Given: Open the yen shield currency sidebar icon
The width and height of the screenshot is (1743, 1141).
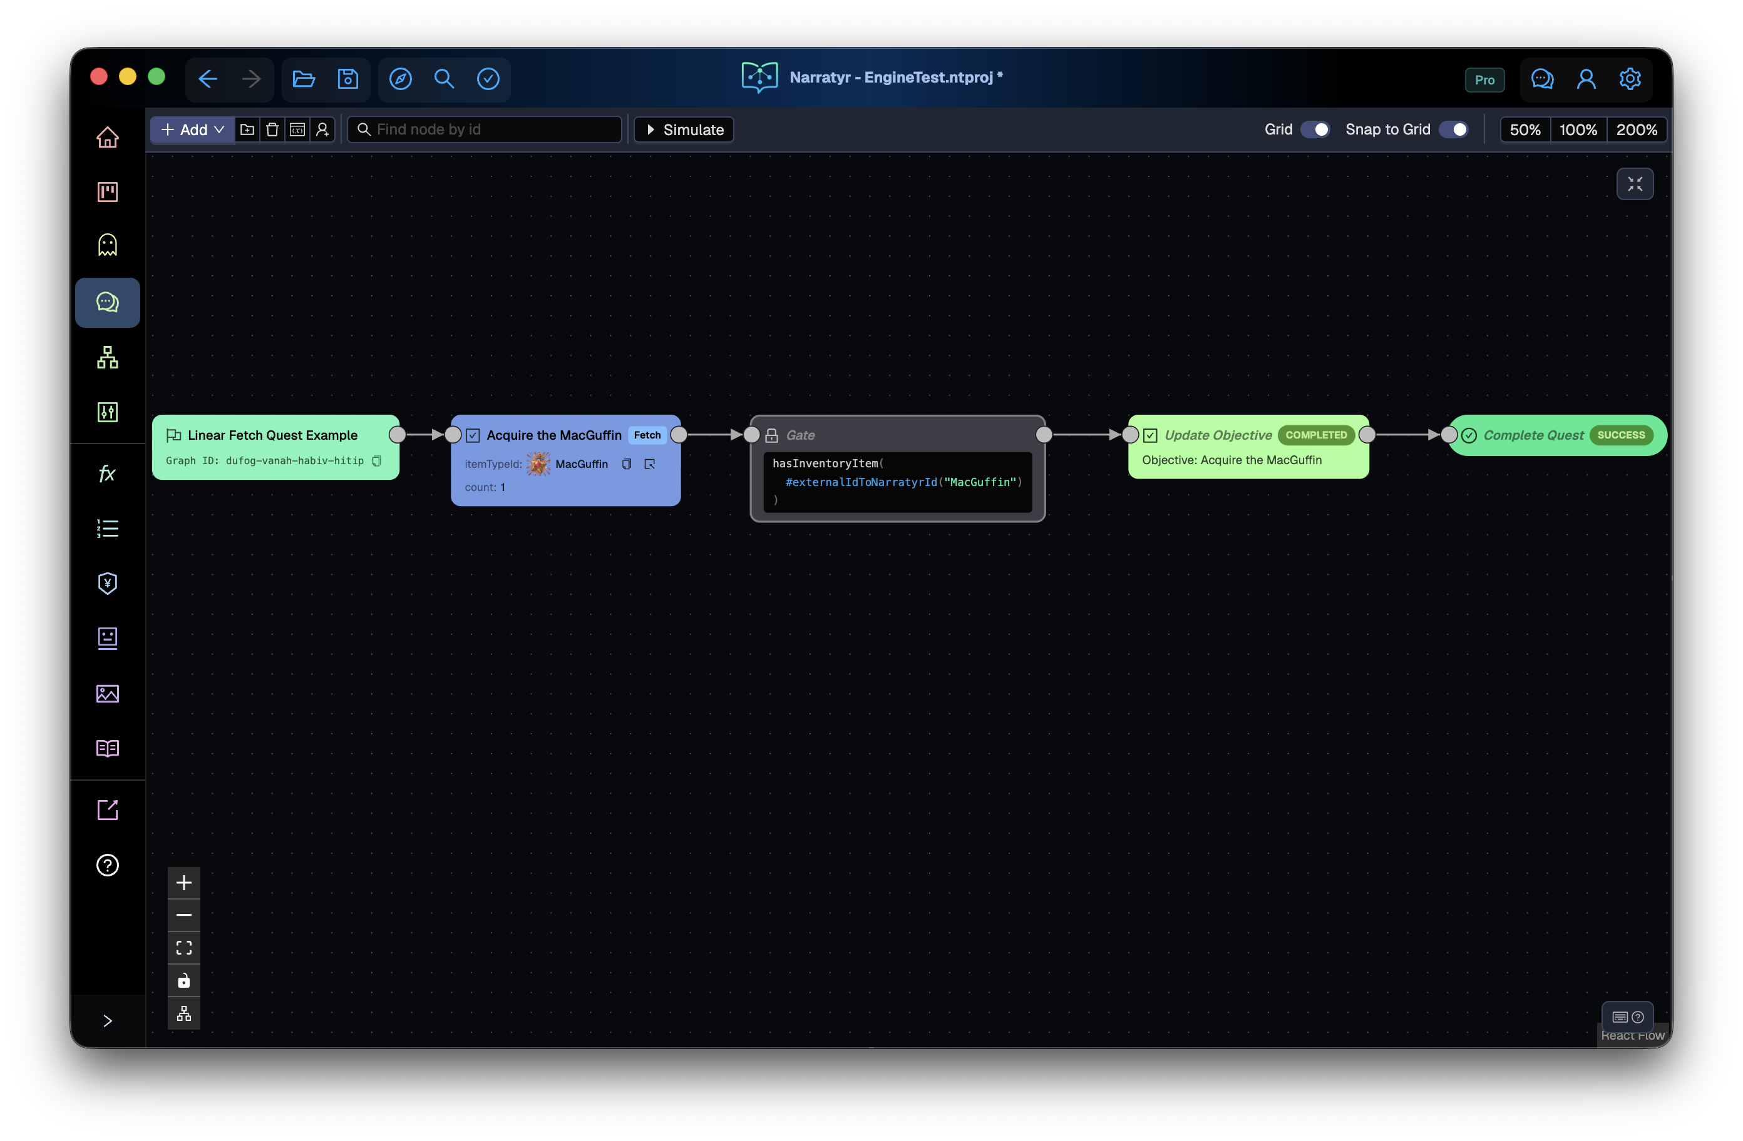Looking at the screenshot, I should (108, 583).
